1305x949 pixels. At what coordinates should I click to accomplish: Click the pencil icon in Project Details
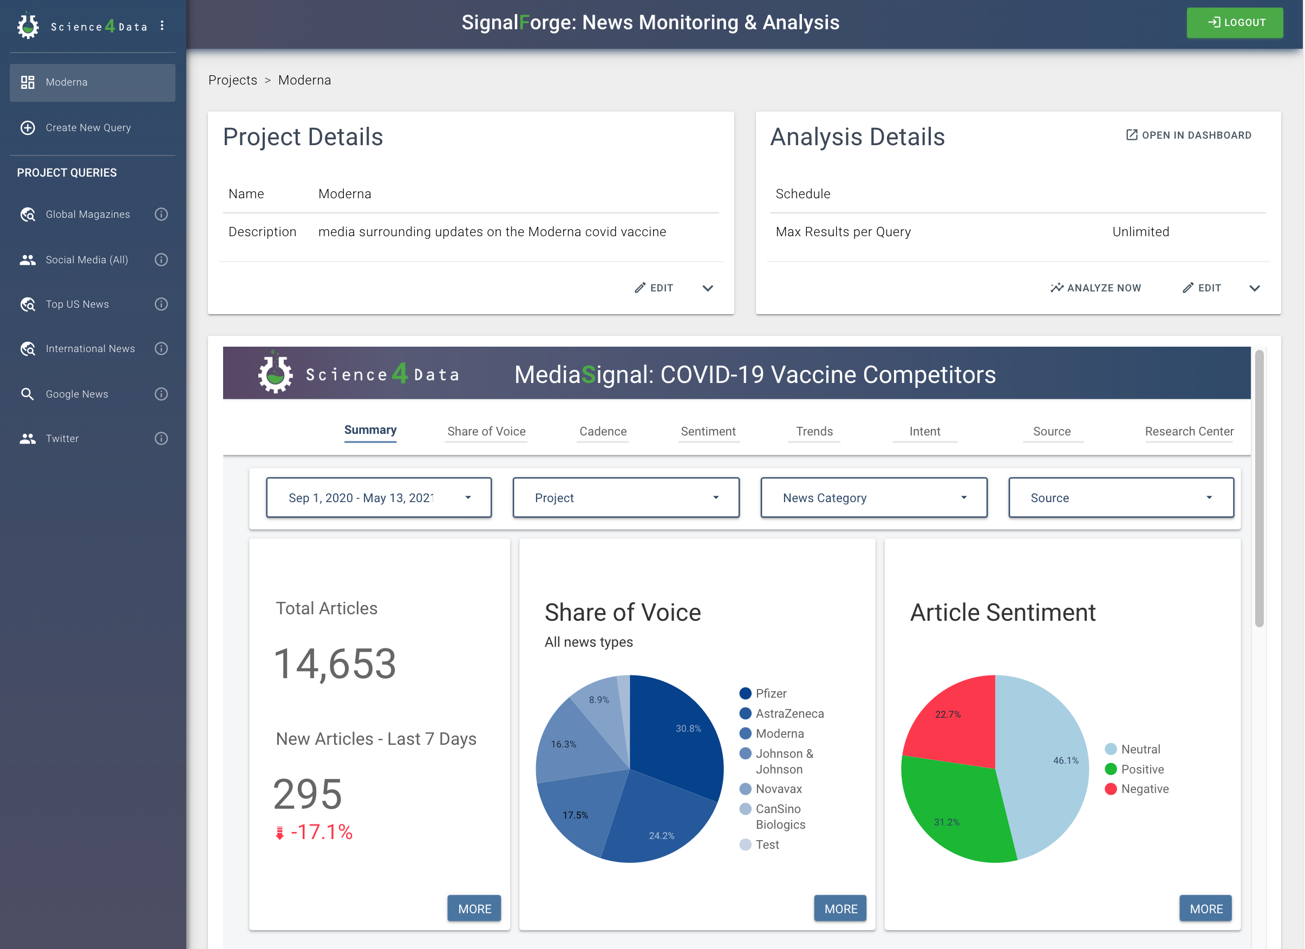(x=640, y=288)
